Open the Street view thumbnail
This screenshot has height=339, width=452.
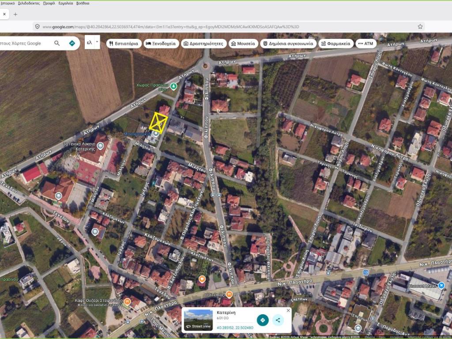pos(198,320)
